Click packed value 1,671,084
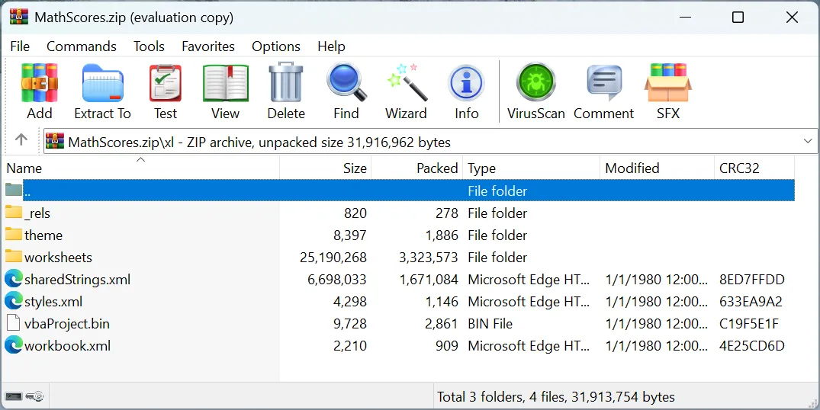The height and width of the screenshot is (410, 820). pyautogui.click(x=429, y=280)
